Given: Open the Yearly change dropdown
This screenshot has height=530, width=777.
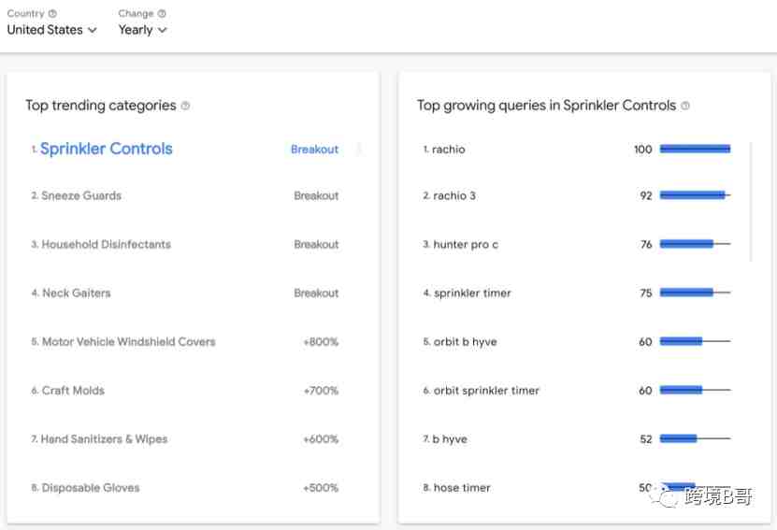Looking at the screenshot, I should tap(142, 30).
